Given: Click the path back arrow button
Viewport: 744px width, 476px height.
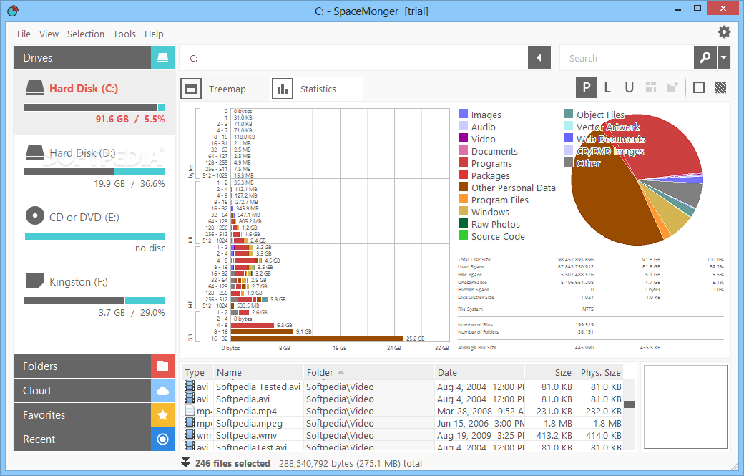Looking at the screenshot, I should [x=539, y=58].
